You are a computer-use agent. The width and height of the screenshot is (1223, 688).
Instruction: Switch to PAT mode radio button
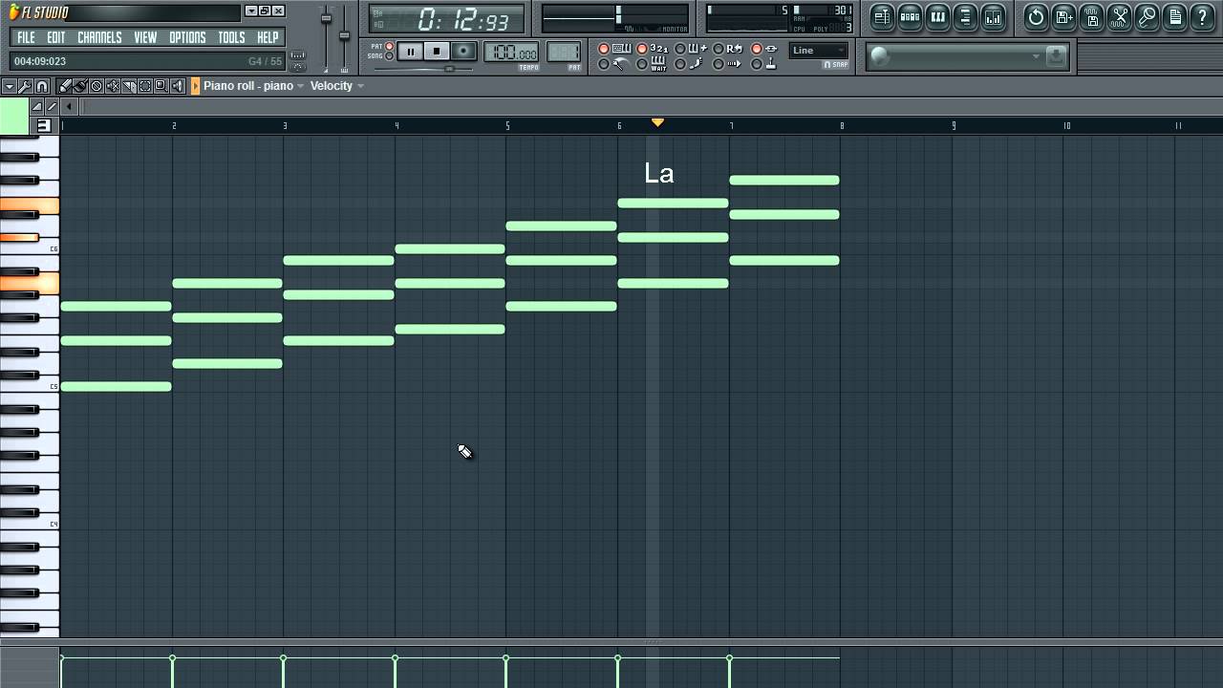tap(389, 46)
